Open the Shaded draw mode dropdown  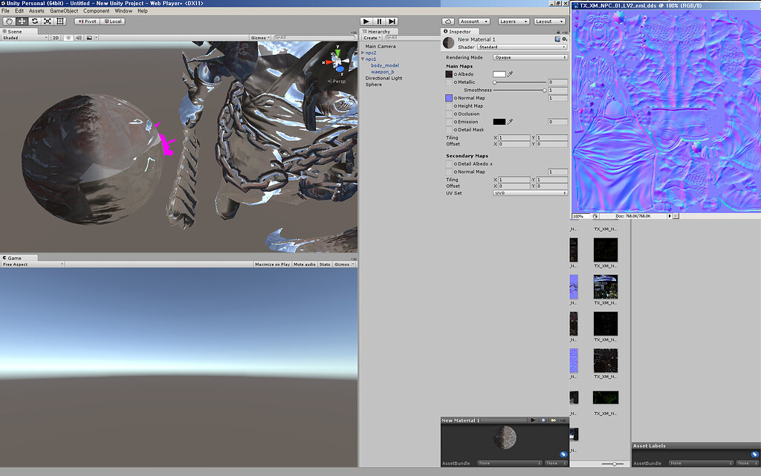pos(22,38)
